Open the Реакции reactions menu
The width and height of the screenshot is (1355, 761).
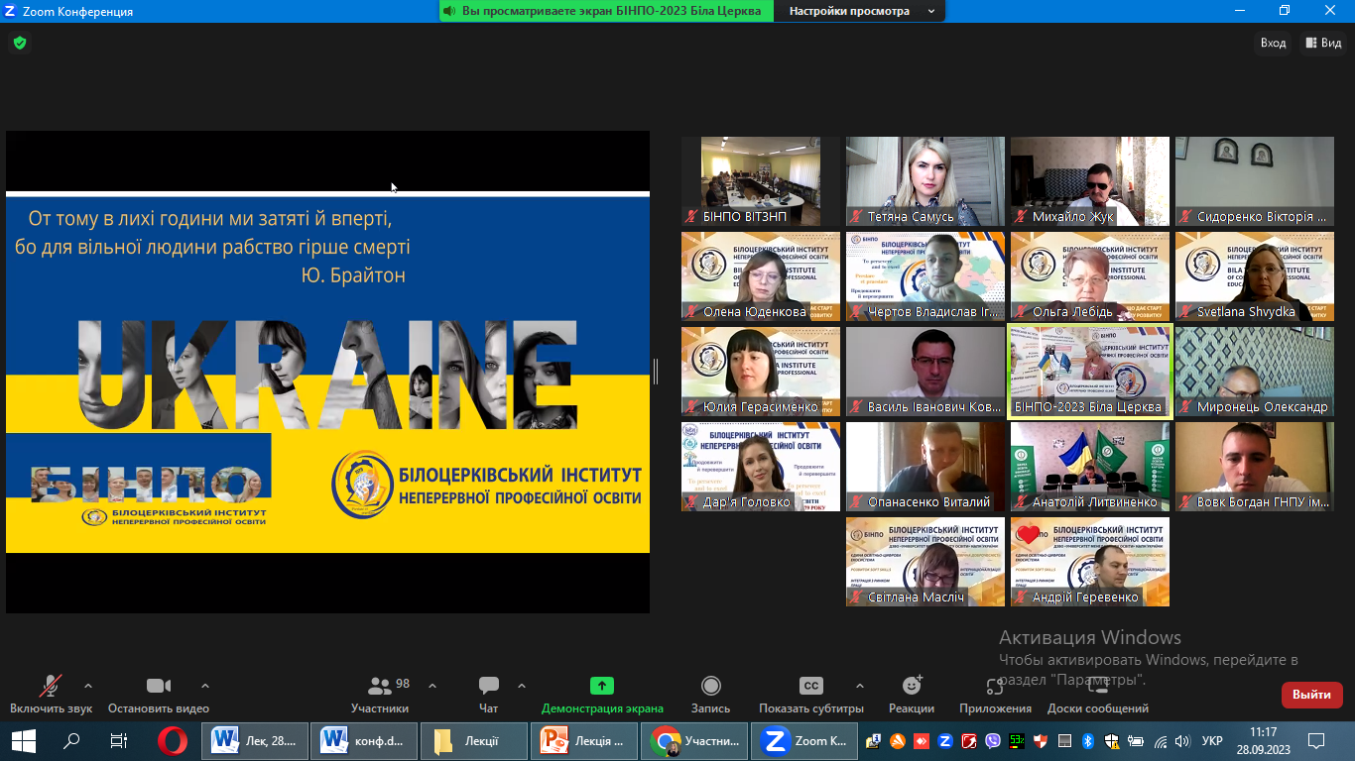click(911, 694)
